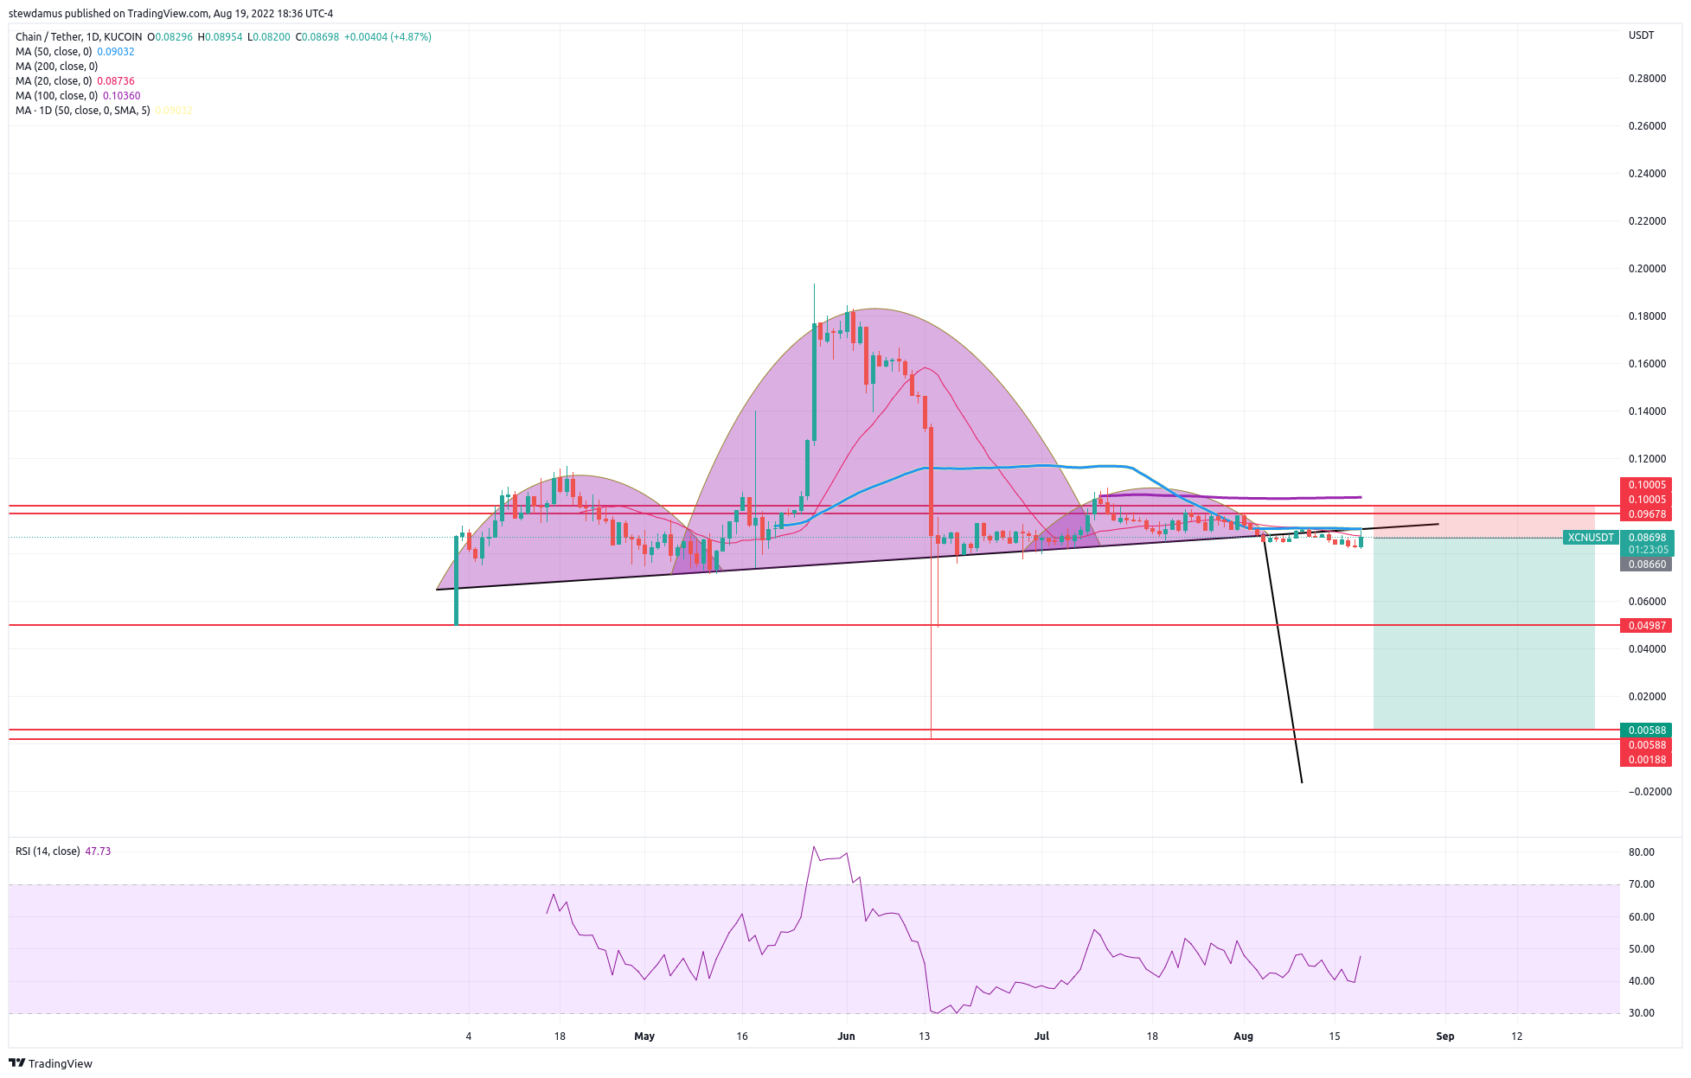Click the gray 0.08660 price label
The image size is (1691, 1078).
(x=1647, y=565)
